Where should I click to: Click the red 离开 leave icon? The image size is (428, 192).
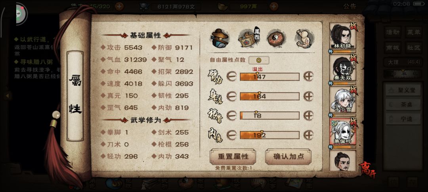tap(367, 170)
